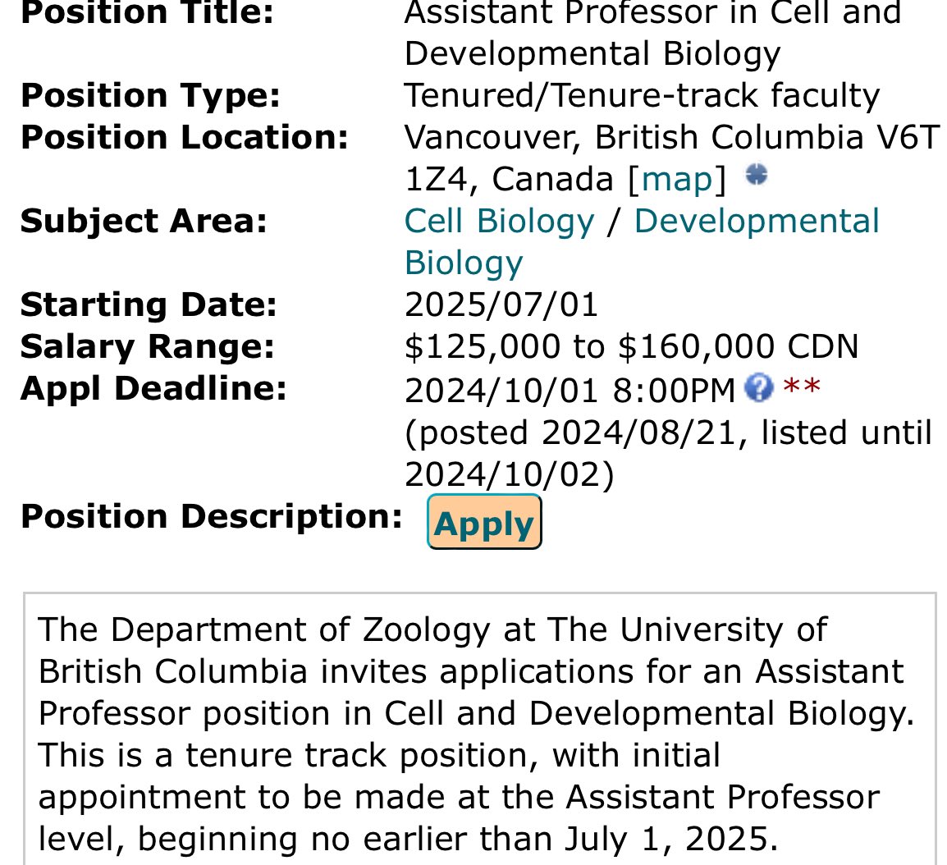The height and width of the screenshot is (865, 947).
Task: Click the Appl Deadline label
Action: (x=153, y=389)
